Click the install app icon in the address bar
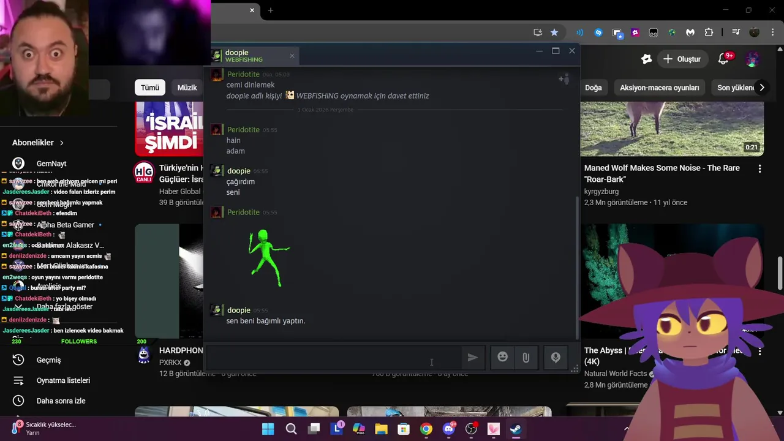This screenshot has height=441, width=784. coord(538,32)
